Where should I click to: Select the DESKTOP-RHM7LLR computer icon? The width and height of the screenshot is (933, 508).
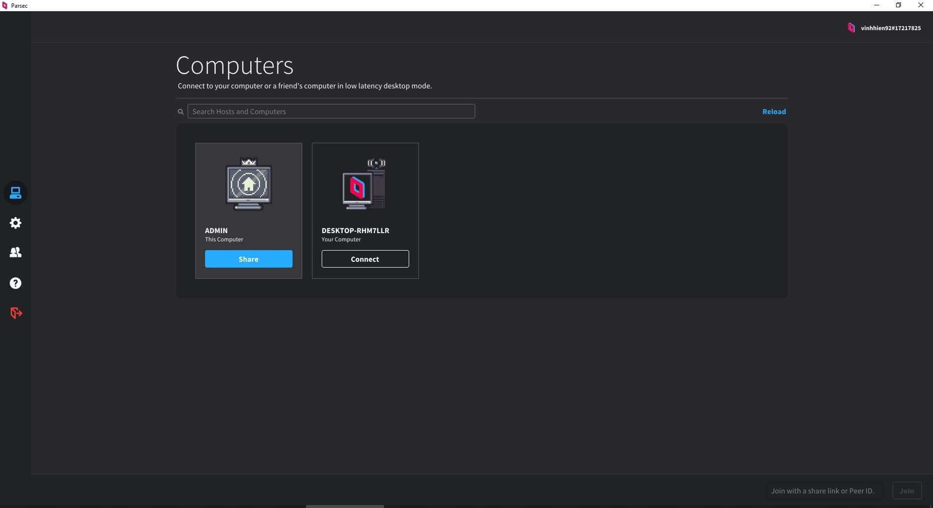pyautogui.click(x=364, y=184)
